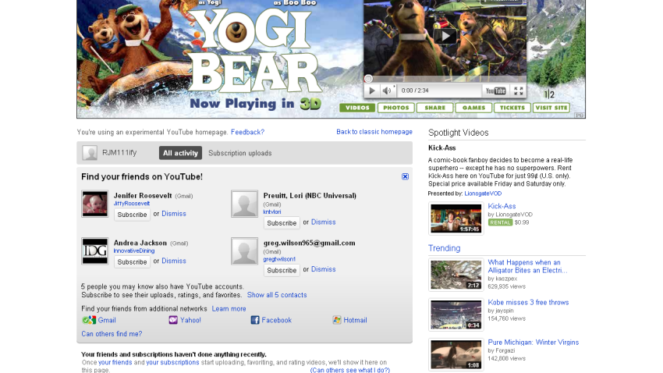Subscribe to Jenifer Roosevelt
The height and width of the screenshot is (373, 663).
(x=132, y=215)
